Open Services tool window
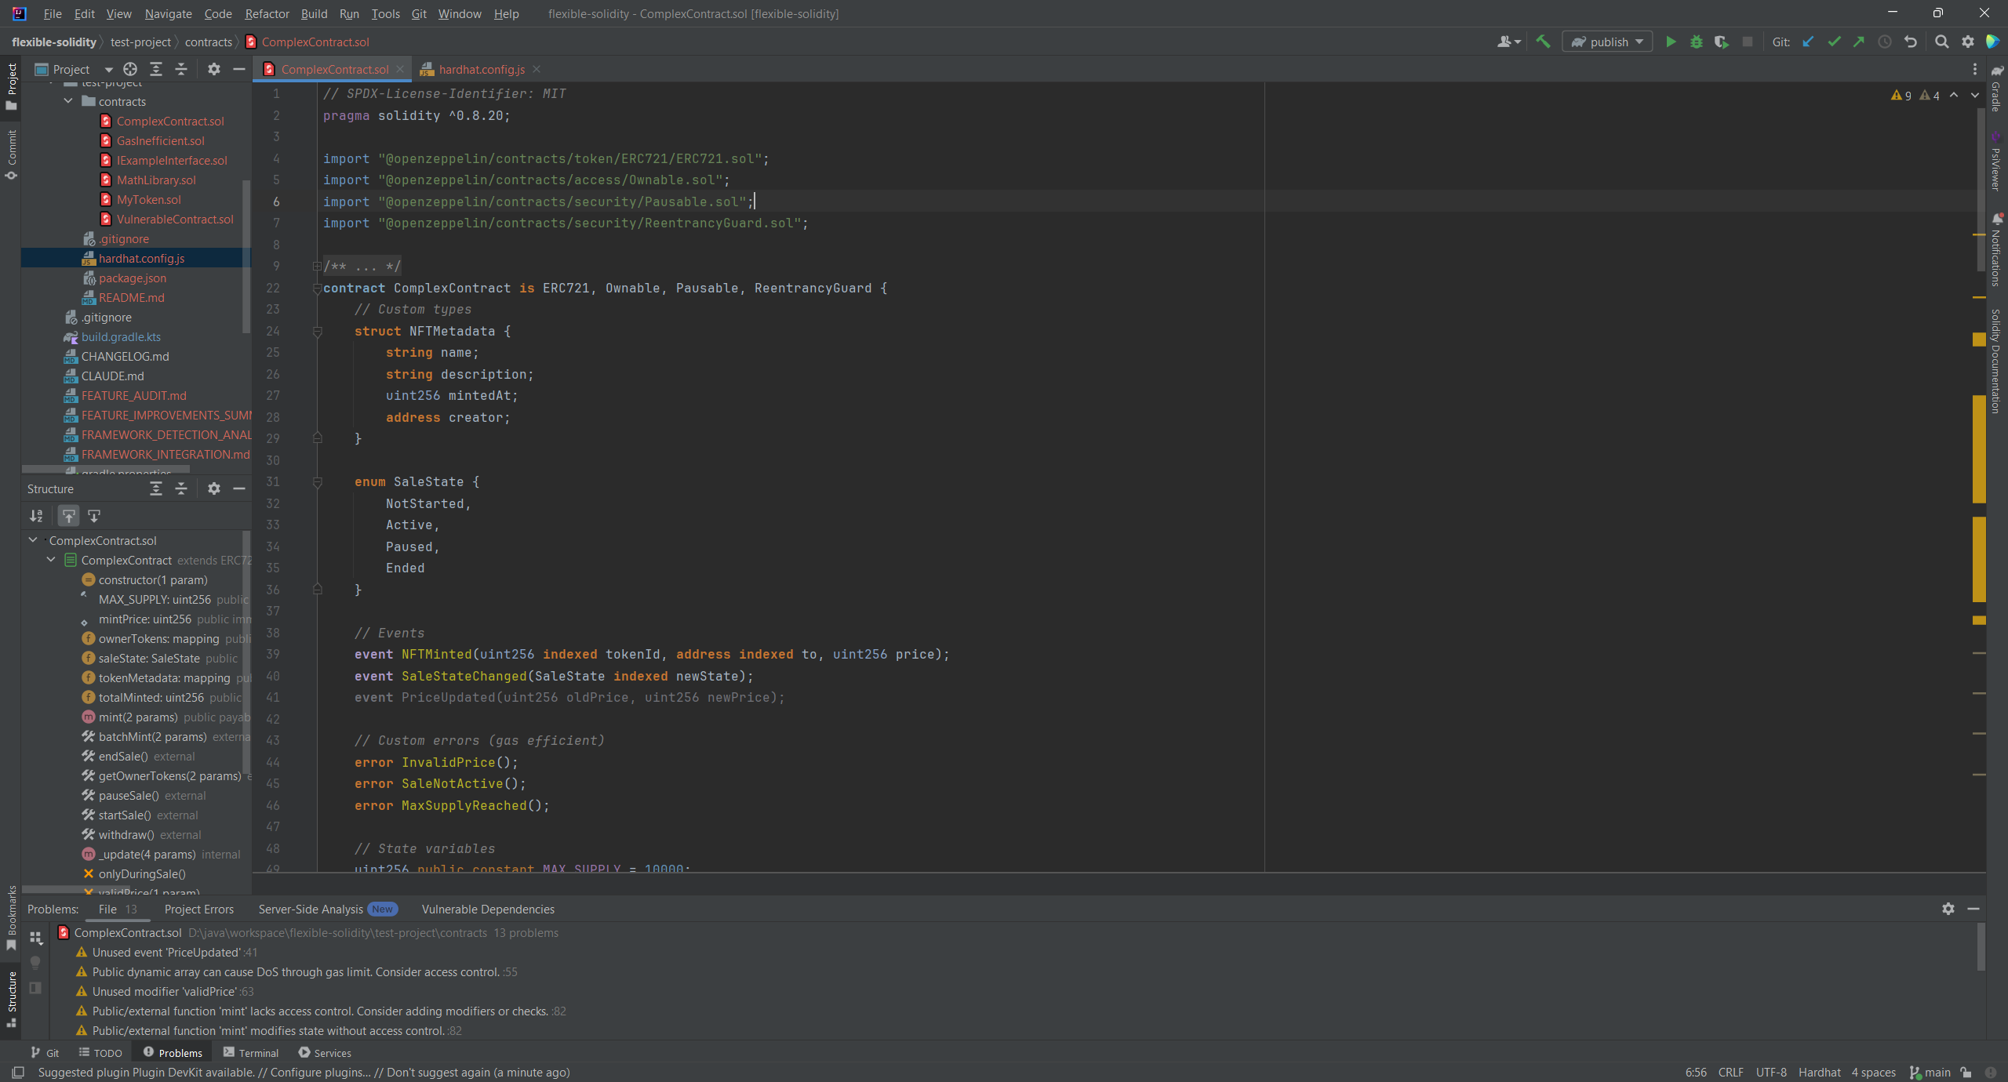The image size is (2008, 1082). (x=325, y=1052)
